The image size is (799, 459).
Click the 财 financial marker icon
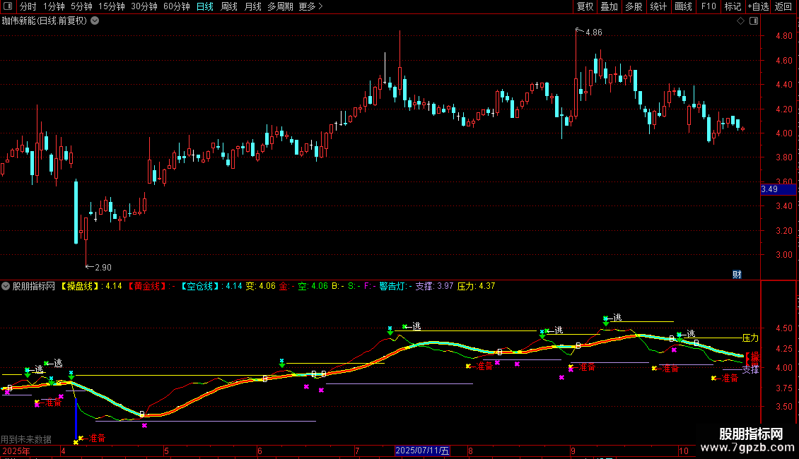(737, 274)
